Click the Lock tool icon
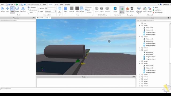This screenshot has width=171, height=96. [86, 10]
